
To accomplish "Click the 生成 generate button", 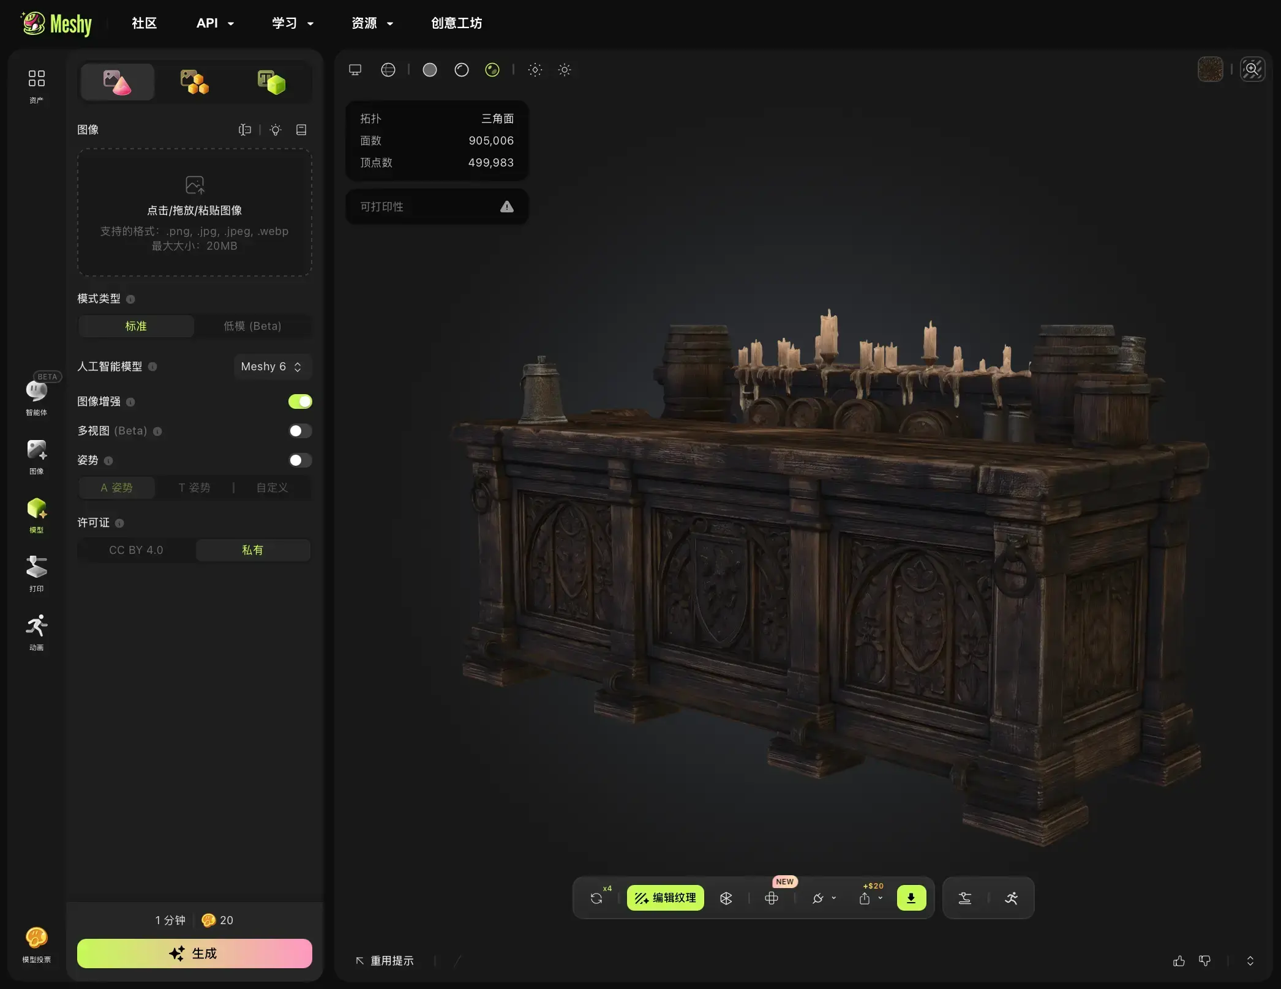I will tap(195, 954).
